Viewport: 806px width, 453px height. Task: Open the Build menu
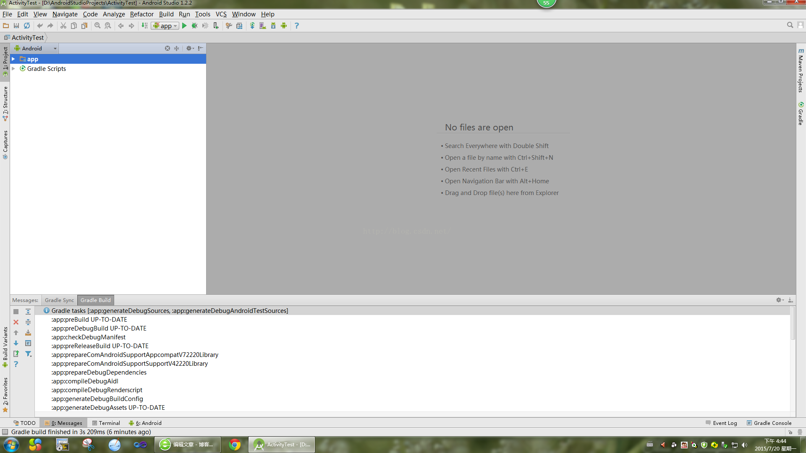[x=166, y=14]
